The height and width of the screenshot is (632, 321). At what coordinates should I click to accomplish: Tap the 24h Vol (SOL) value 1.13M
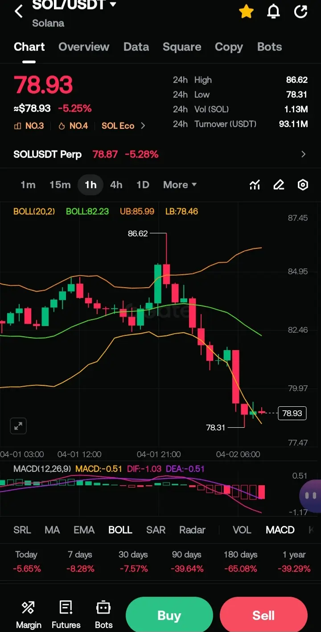[296, 109]
